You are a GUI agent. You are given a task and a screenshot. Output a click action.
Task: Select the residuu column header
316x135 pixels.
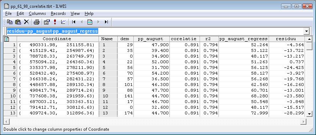(x=286, y=39)
